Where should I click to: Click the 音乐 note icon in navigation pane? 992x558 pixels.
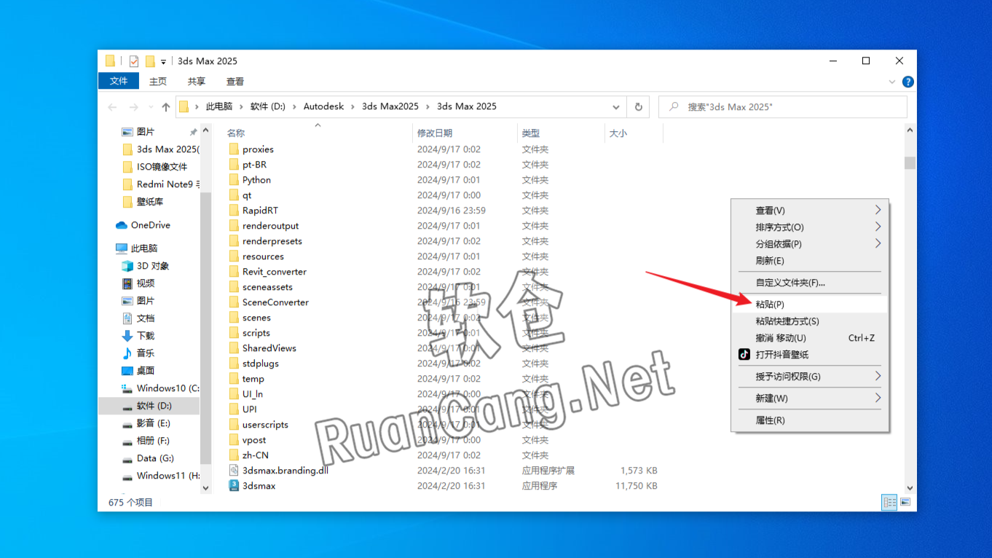click(x=127, y=353)
